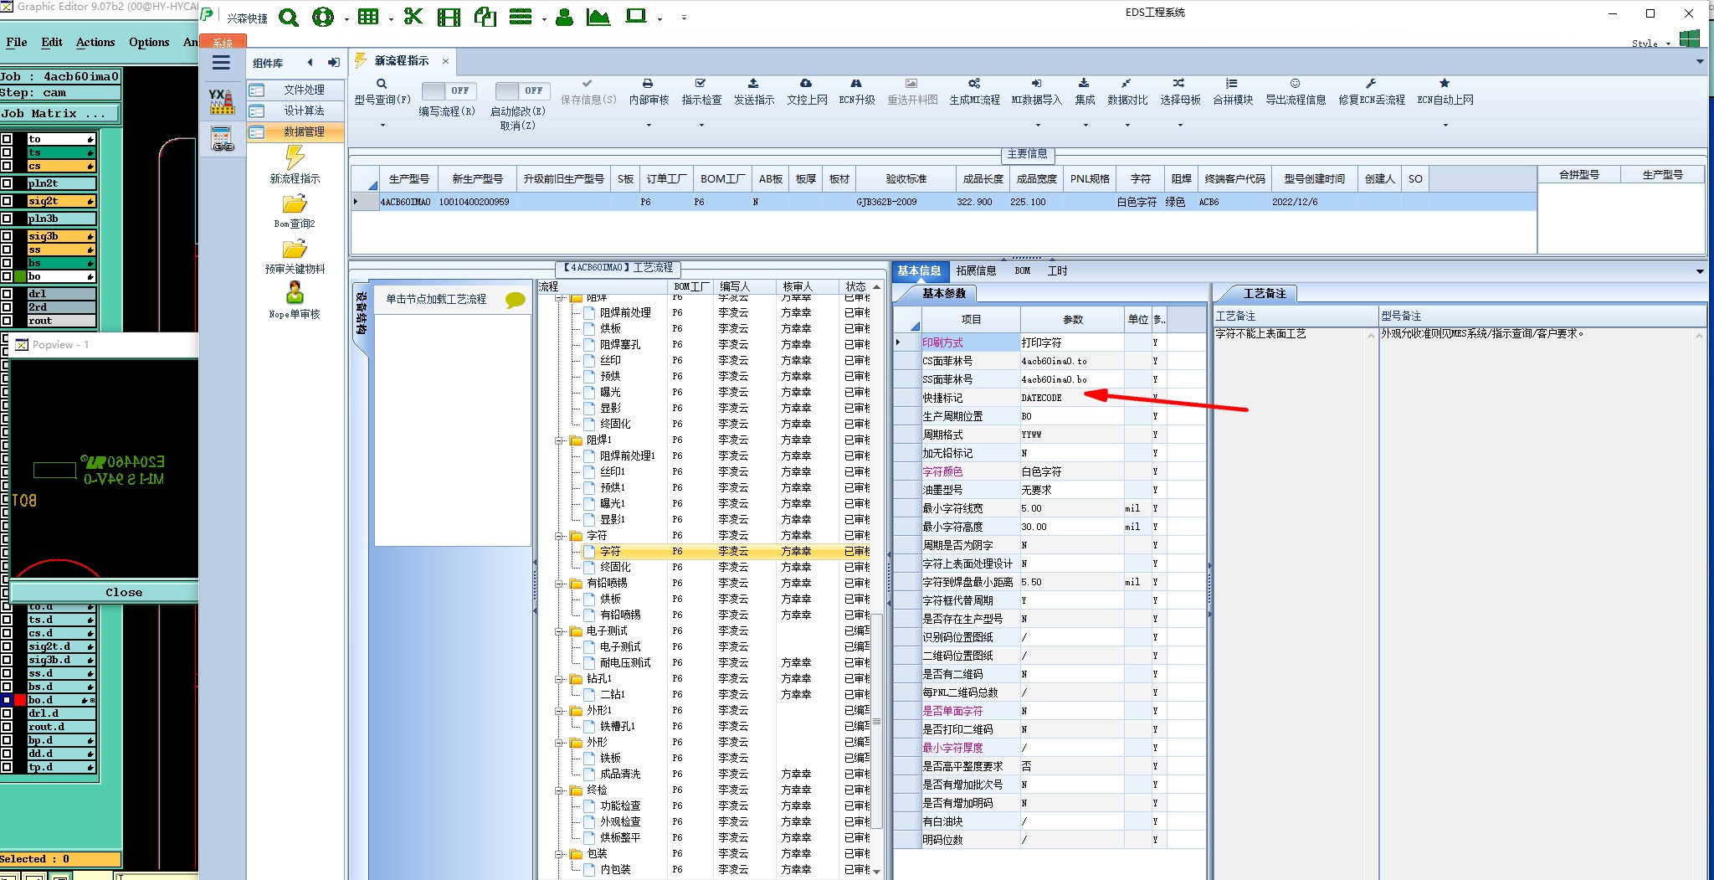Open Options menu in Graphic Editor
Viewport: 1714px width, 880px height.
point(149,42)
